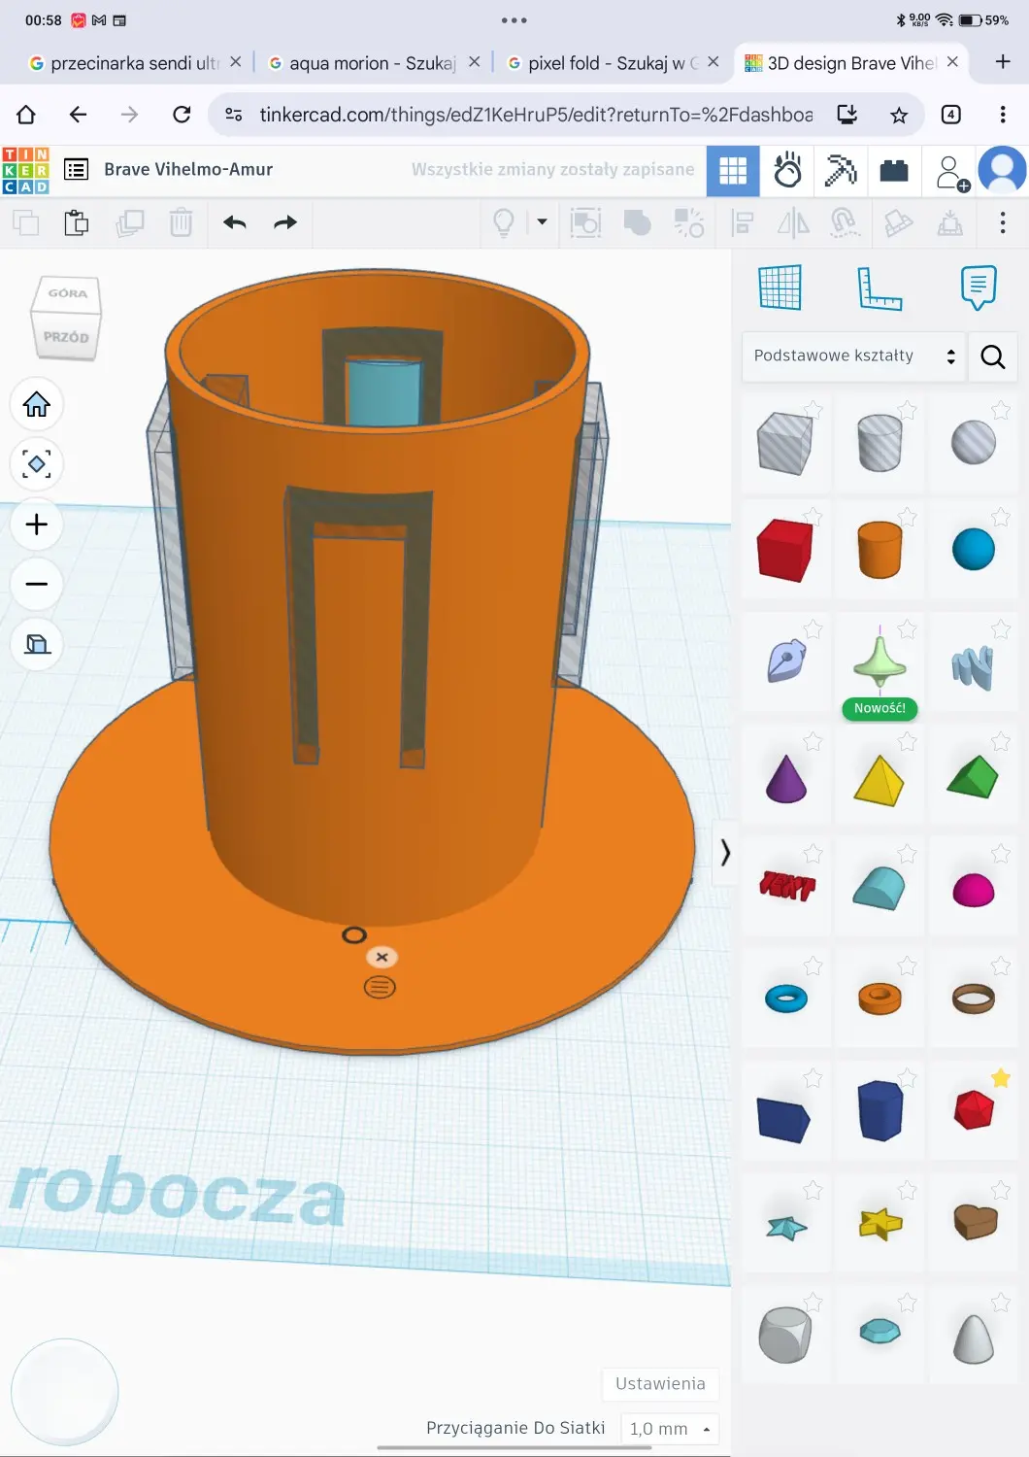Pick the red TEXT shape

[x=787, y=885]
